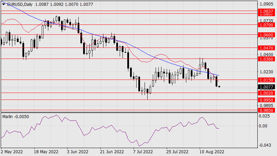
Task: Click the 0.9950 red price level label
Action: (266, 100)
